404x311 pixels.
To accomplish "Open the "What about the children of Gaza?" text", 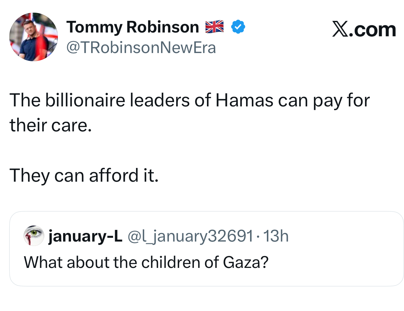I will coord(146,262).
